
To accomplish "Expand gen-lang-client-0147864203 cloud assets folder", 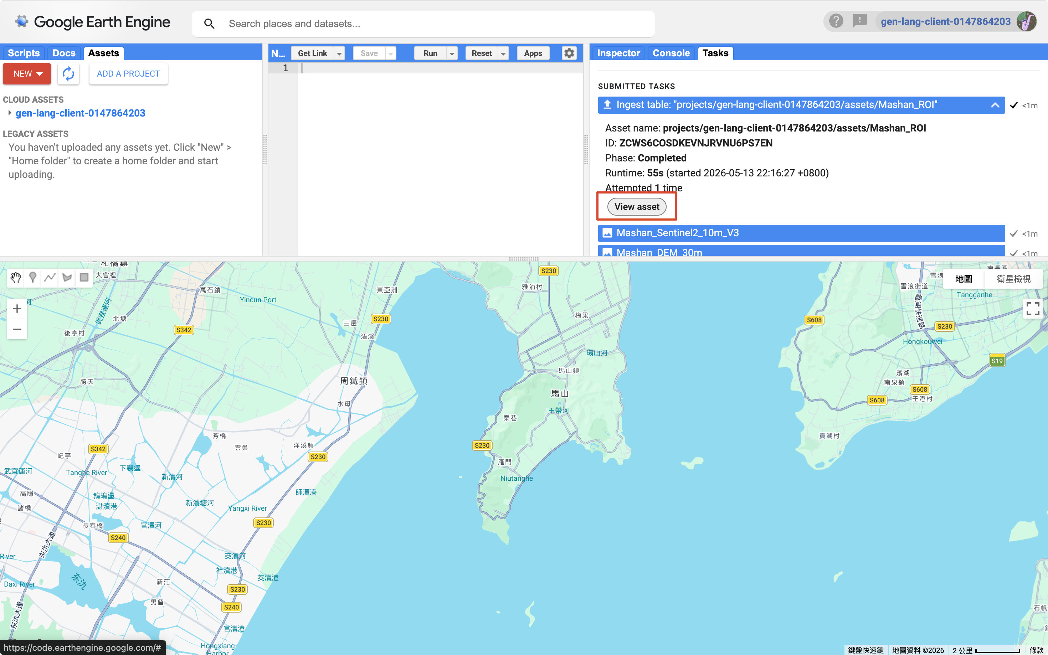I will [x=10, y=113].
